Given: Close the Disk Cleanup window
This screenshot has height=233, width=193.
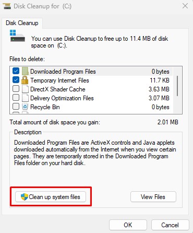Looking at the screenshot, I should [x=185, y=6].
